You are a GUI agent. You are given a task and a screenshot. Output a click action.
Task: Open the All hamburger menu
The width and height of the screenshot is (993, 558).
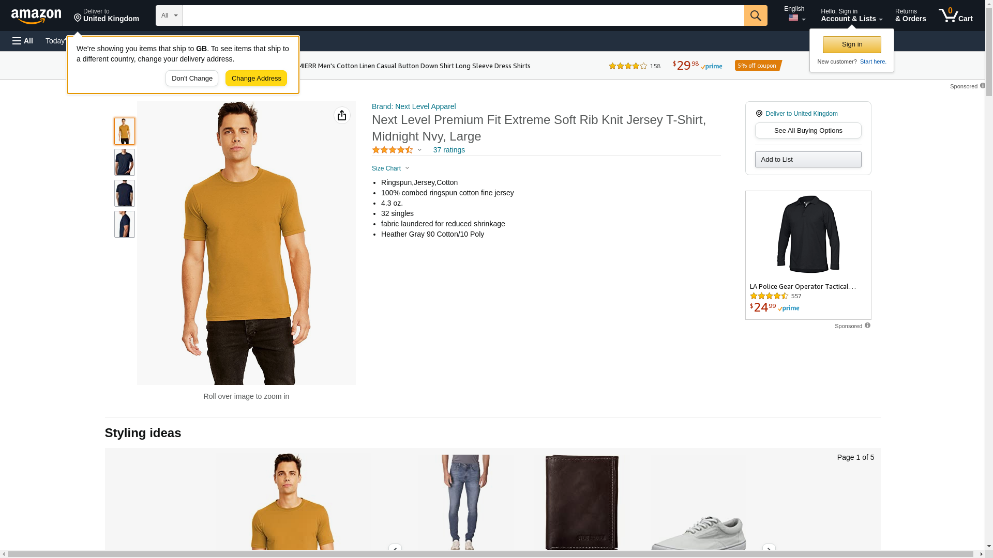pos(23,41)
